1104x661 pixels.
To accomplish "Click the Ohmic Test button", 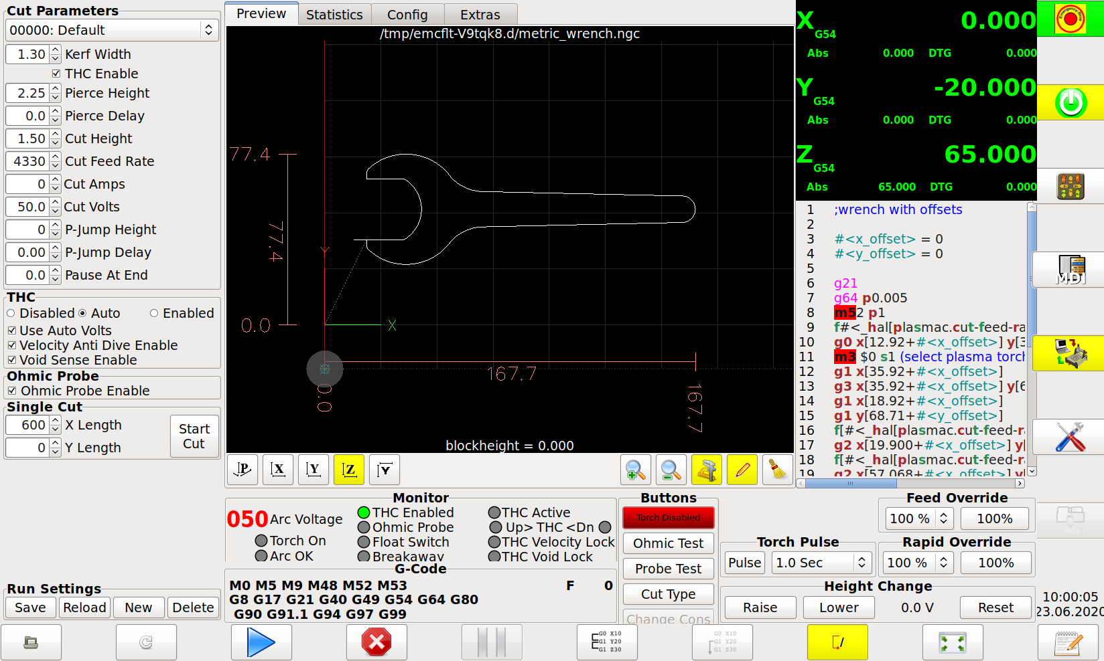I will point(668,543).
